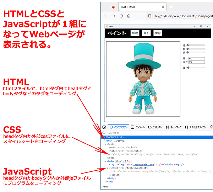The image size is (213, 192).
Task: Switch to the コンソール tab
Action: (138, 127)
